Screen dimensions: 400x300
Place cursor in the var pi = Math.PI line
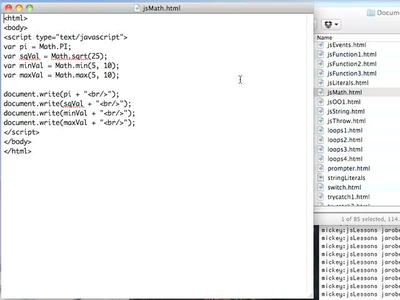click(x=37, y=47)
